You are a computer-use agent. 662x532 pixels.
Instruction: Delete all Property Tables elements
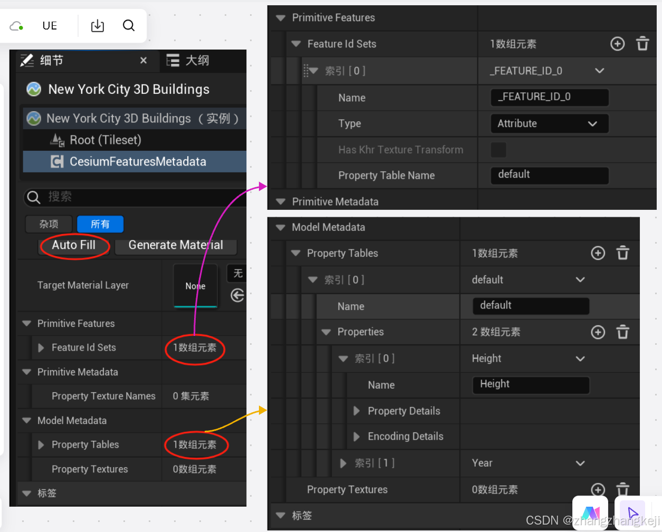click(623, 253)
